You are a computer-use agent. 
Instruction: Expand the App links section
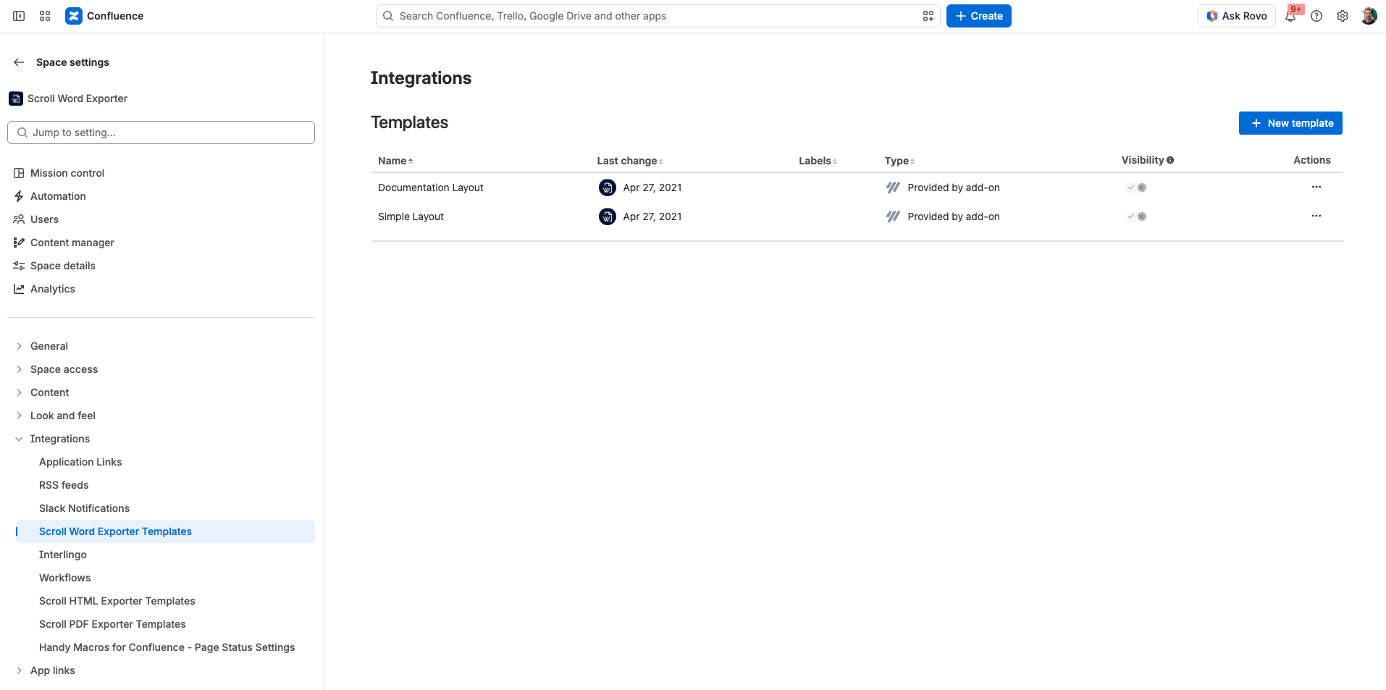[x=19, y=670]
